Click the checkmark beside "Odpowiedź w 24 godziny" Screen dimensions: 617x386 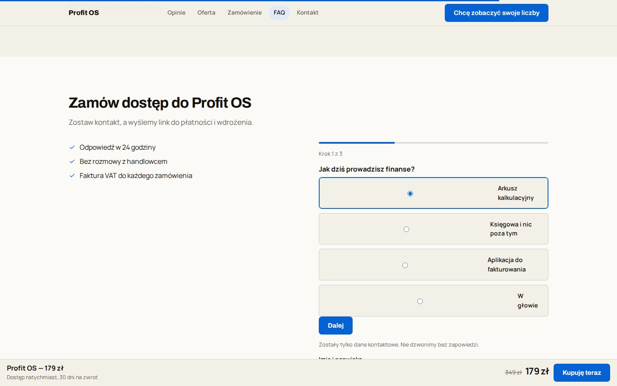coord(72,147)
